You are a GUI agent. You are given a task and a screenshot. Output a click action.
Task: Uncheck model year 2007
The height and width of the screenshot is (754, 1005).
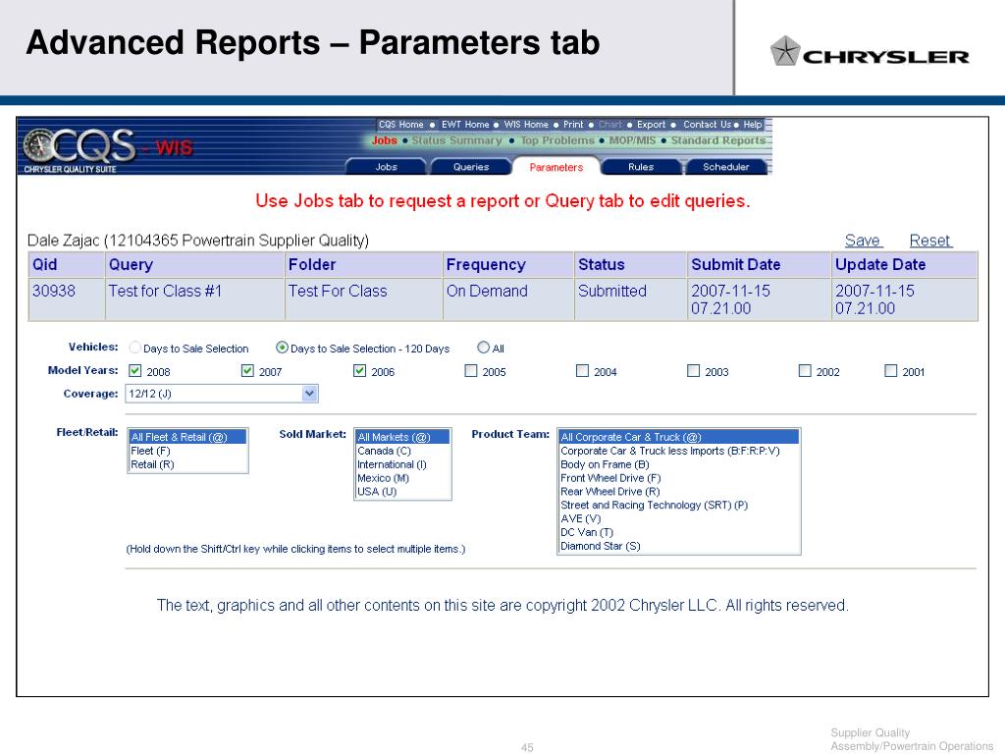[x=247, y=370]
